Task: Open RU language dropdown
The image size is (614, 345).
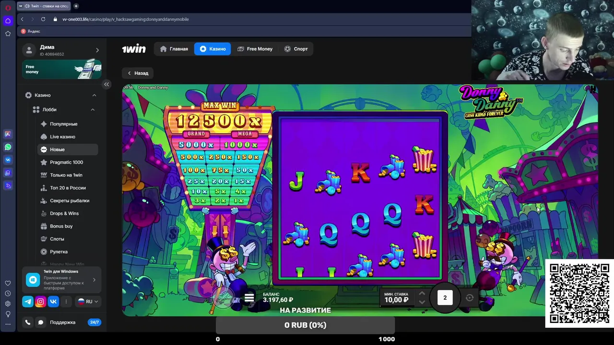Action: pyautogui.click(x=88, y=301)
